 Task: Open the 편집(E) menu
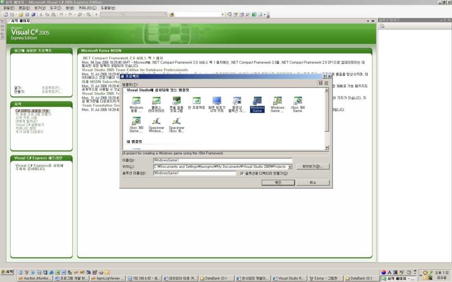coord(24,8)
